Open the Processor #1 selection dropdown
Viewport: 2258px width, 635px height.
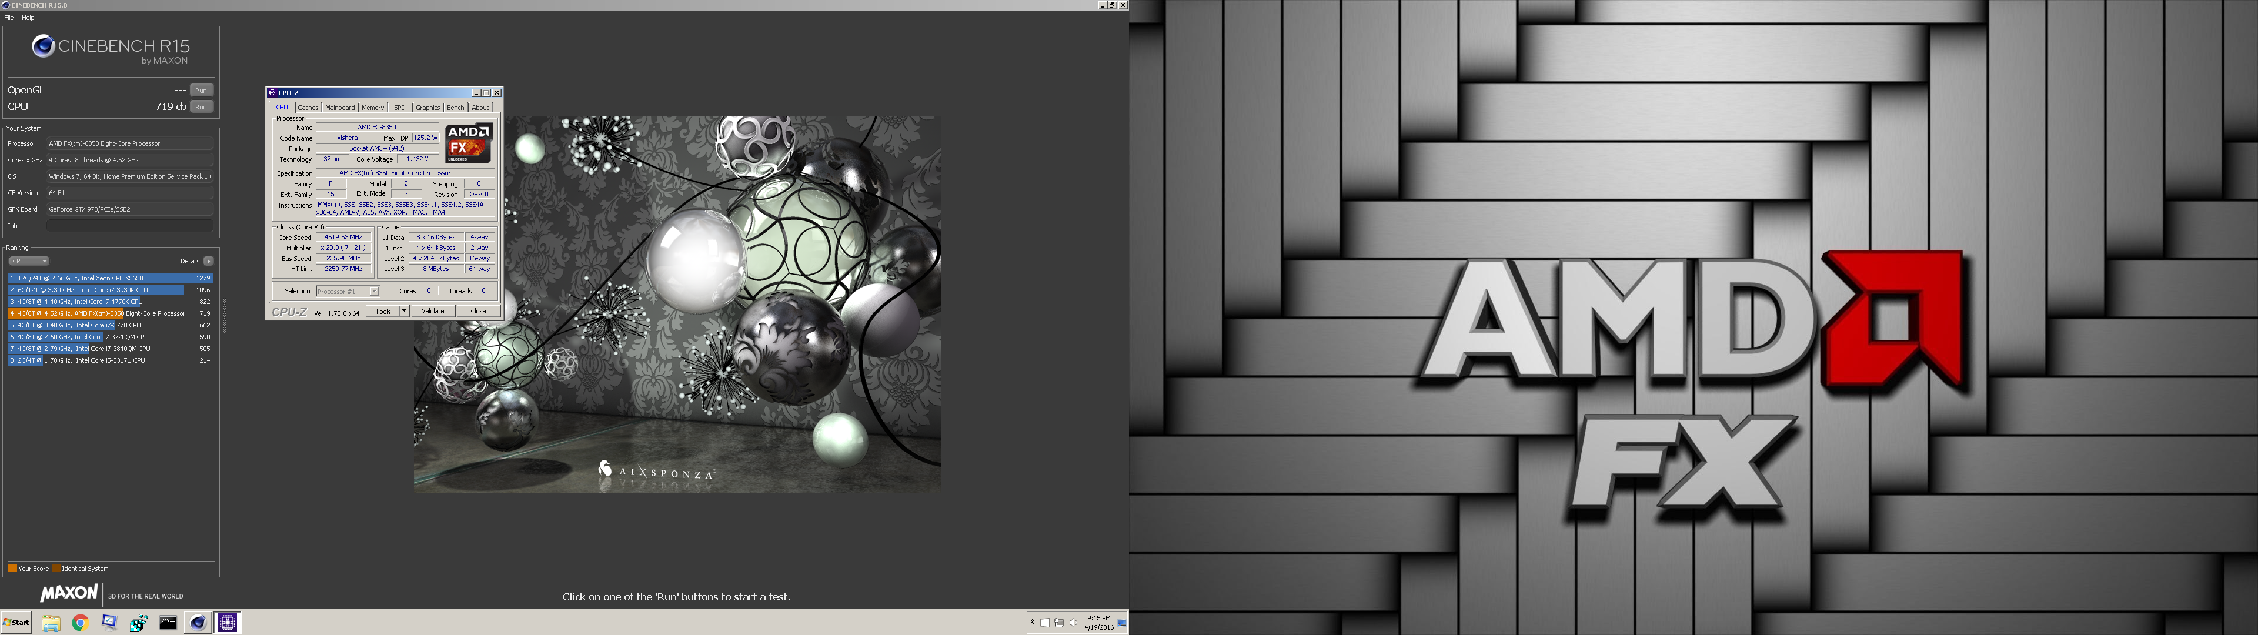[x=347, y=291]
